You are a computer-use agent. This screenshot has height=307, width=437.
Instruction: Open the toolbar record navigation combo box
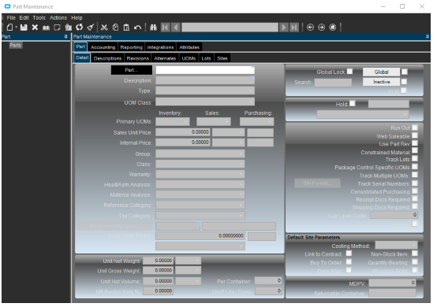230,28
